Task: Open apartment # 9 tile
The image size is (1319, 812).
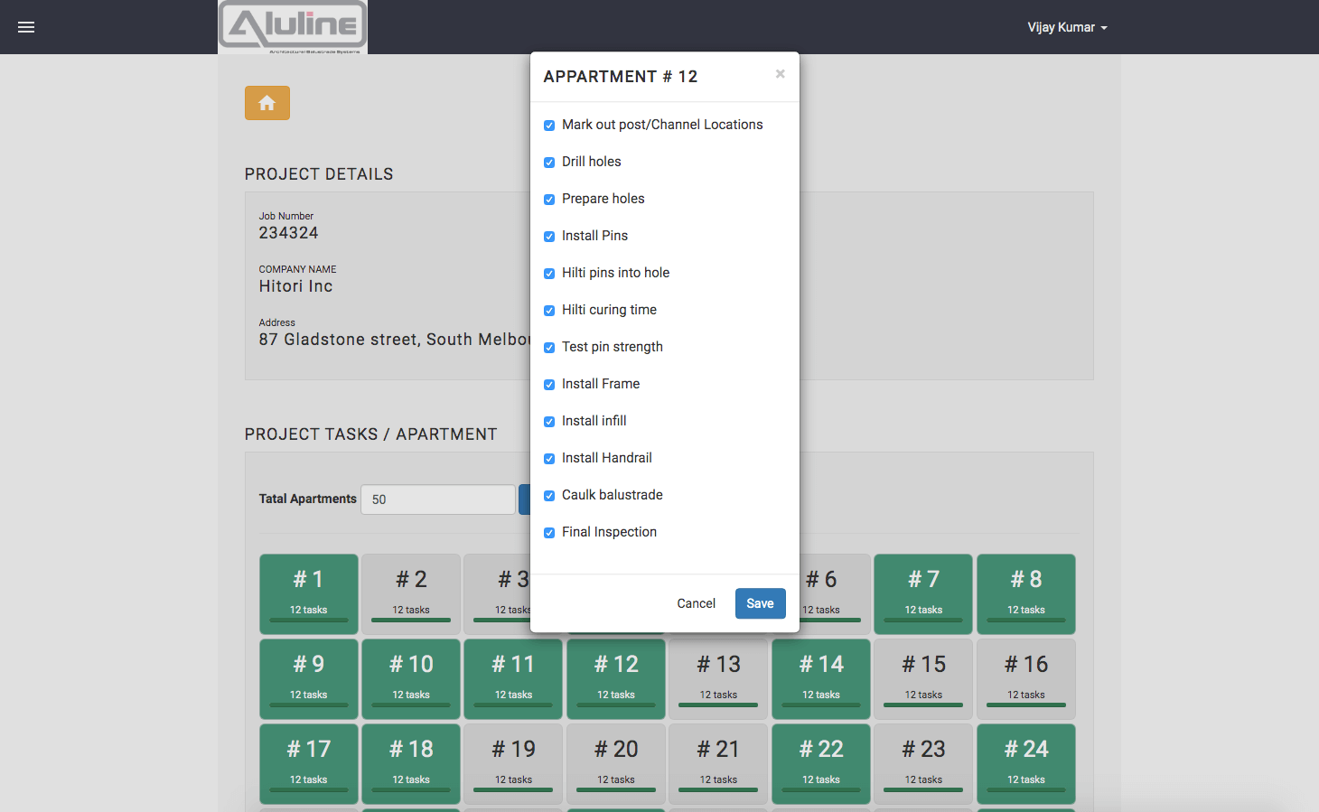Action: [x=309, y=678]
